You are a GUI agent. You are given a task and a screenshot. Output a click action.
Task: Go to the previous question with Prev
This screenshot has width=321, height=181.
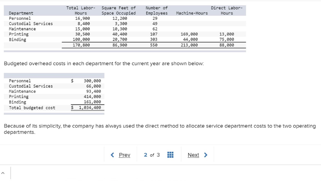pyautogui.click(x=124, y=155)
